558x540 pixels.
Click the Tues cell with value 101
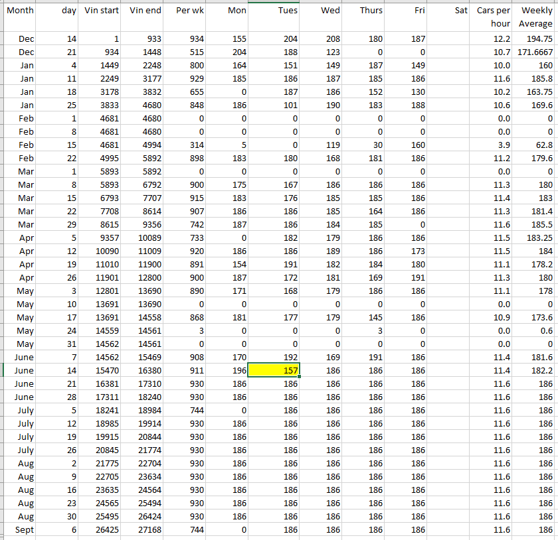(x=274, y=105)
